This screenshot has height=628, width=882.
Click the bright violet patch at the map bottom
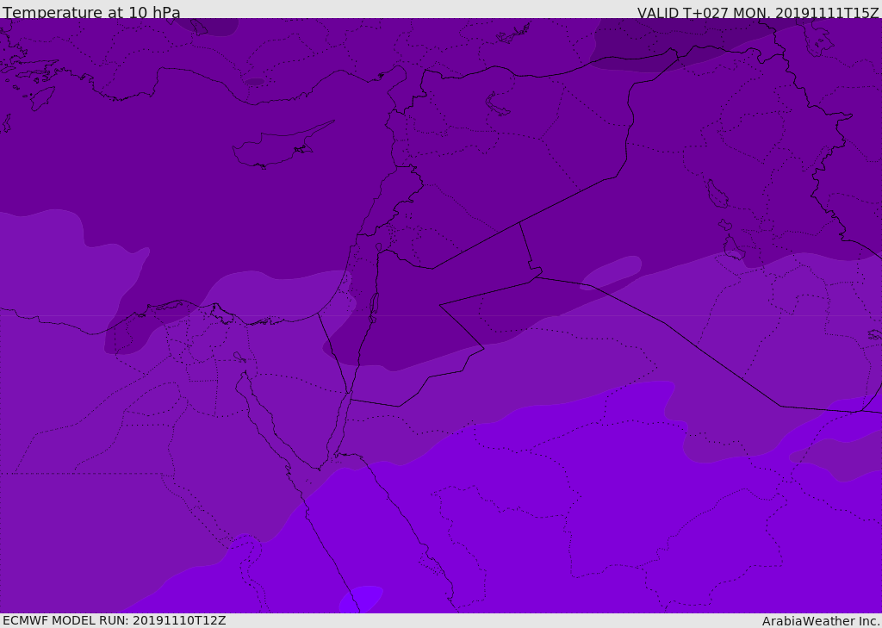[x=361, y=599]
